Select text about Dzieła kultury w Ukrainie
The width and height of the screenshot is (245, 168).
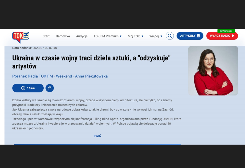(x=92, y=103)
